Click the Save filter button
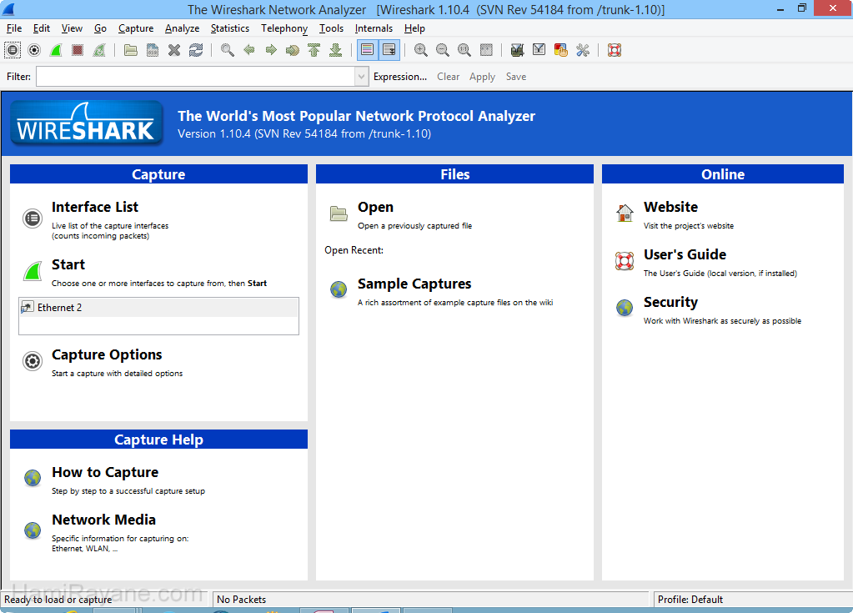Screen dimensions: 853x613 click(x=515, y=77)
